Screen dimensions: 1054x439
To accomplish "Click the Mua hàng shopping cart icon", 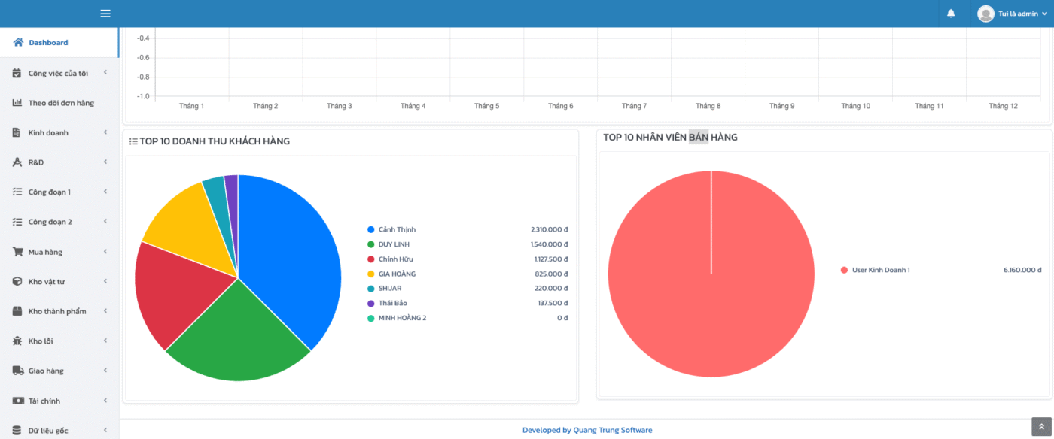I will pyautogui.click(x=17, y=252).
